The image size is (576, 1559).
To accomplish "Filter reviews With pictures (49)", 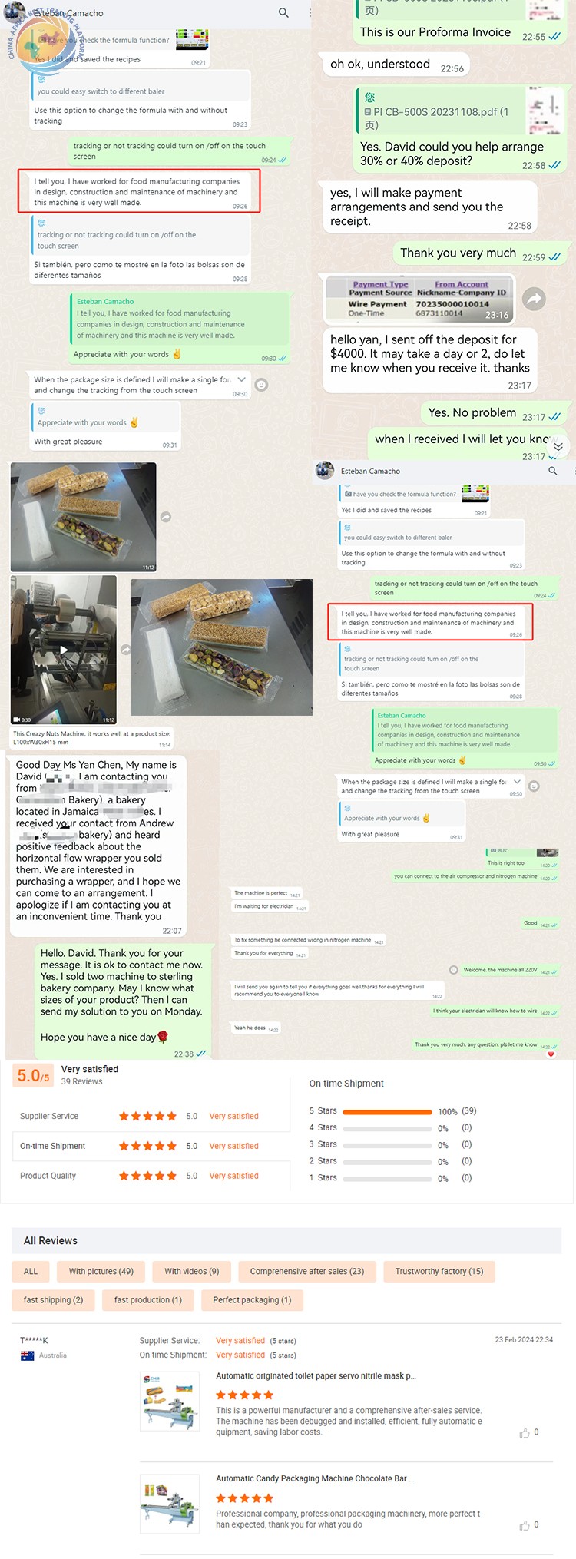I will [x=101, y=1271].
